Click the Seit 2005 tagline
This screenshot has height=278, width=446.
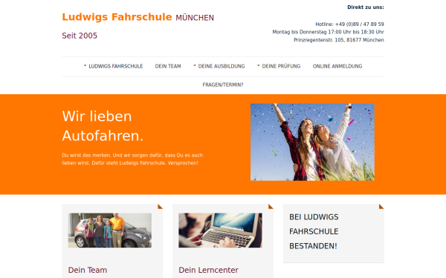[80, 36]
